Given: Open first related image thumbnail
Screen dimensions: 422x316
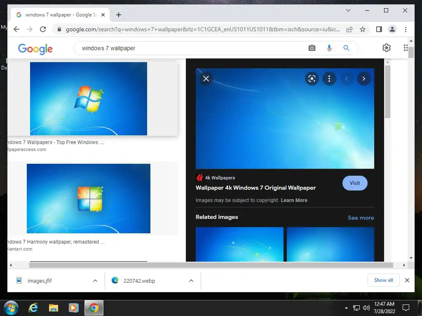Looking at the screenshot, I should 239,244.
